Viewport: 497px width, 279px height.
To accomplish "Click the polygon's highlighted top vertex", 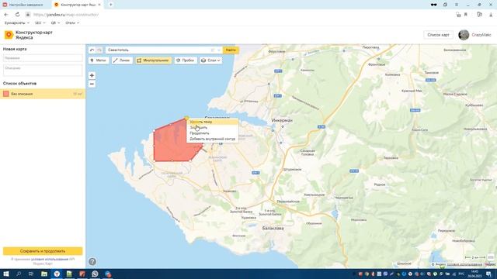I will [186, 118].
